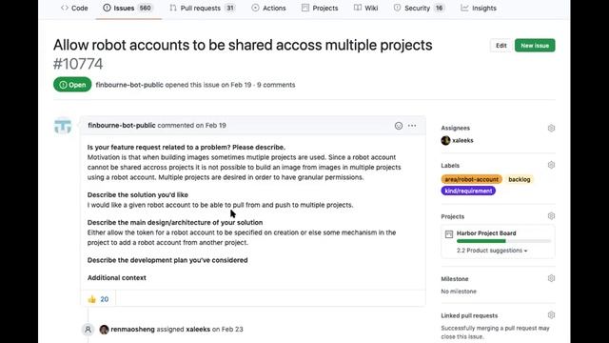
Task: Open the Actions tab
Action: point(268,8)
